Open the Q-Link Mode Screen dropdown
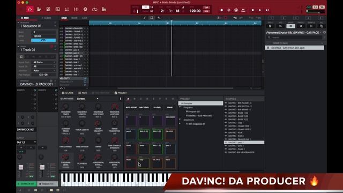343x193 pixels. tap(87, 99)
